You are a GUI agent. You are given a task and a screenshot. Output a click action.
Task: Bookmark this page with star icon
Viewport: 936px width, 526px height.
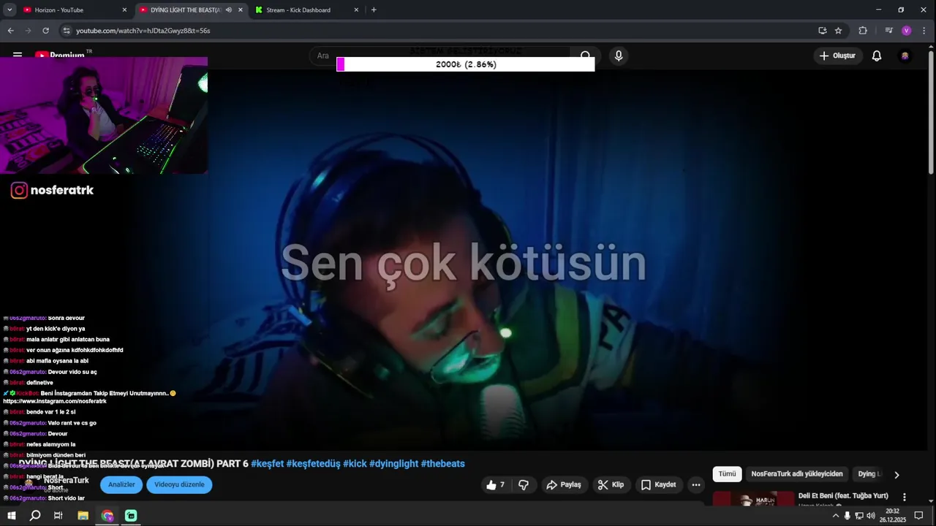click(x=839, y=31)
